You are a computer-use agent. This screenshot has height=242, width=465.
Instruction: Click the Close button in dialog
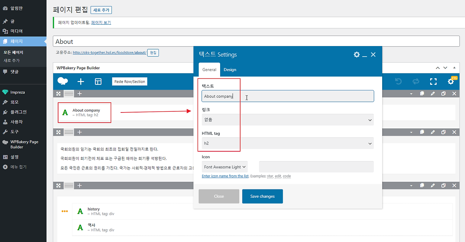219,196
